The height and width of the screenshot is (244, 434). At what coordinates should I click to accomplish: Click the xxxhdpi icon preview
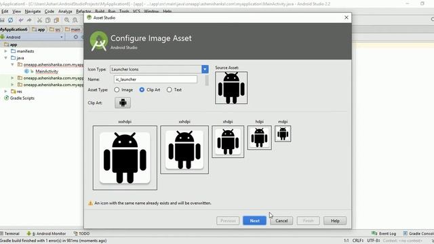click(x=125, y=158)
